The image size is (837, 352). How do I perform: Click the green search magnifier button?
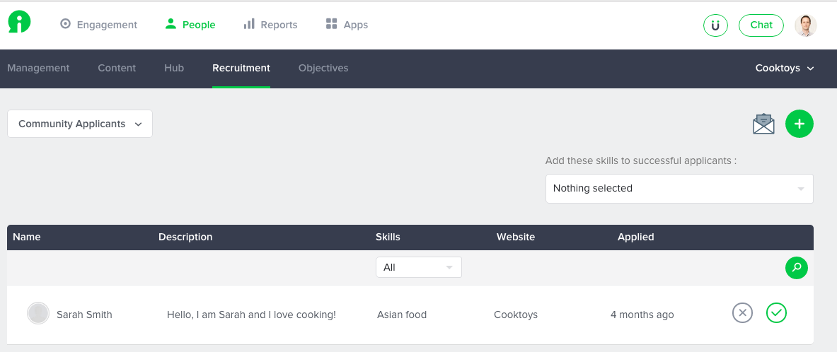point(797,267)
